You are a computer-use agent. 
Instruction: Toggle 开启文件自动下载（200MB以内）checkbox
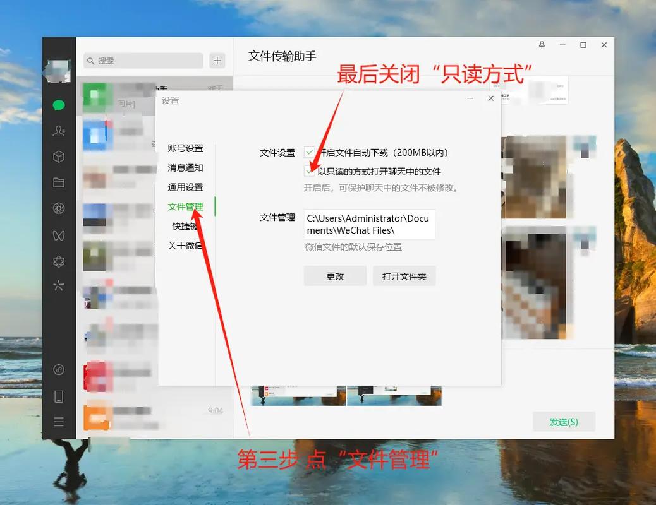pyautogui.click(x=310, y=152)
